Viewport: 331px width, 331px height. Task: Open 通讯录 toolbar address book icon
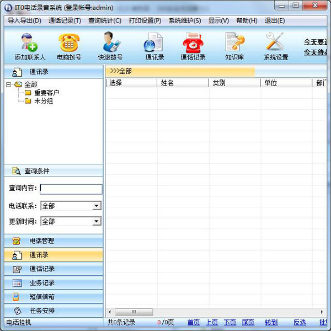click(153, 42)
